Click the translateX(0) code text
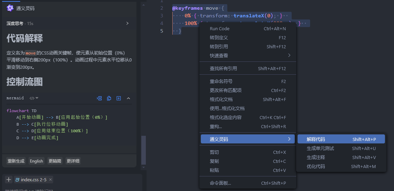The width and height of the screenshot is (394, 191). pos(253,16)
